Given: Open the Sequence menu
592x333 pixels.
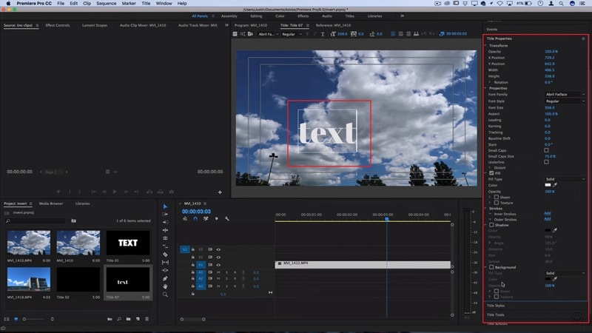Looking at the screenshot, I should coord(106,4).
